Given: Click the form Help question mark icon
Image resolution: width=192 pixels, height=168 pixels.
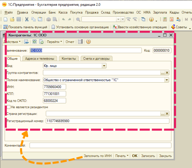Looking at the screenshot, I should point(88,42).
